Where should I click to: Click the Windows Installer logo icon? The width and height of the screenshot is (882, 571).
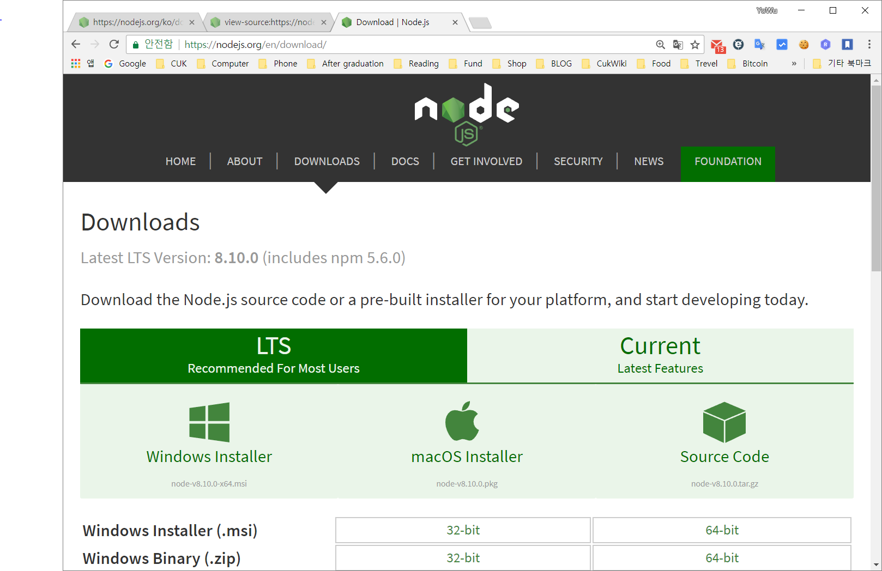pos(209,422)
